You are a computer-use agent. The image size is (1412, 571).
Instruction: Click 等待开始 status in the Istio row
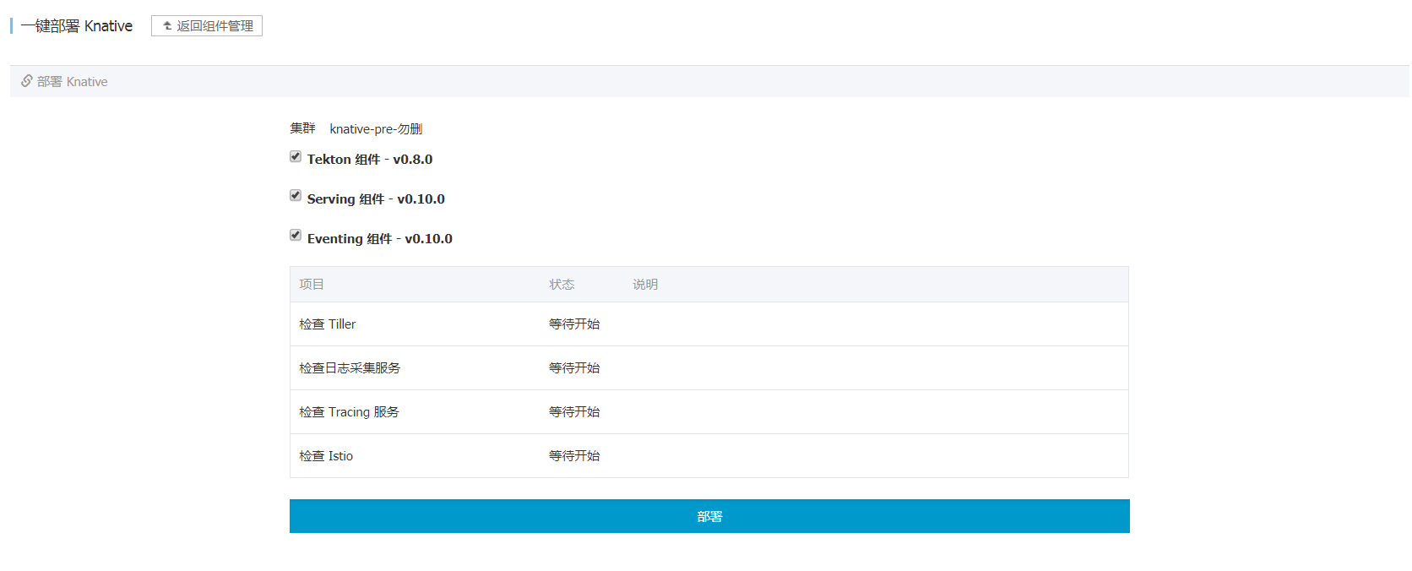tap(574, 456)
